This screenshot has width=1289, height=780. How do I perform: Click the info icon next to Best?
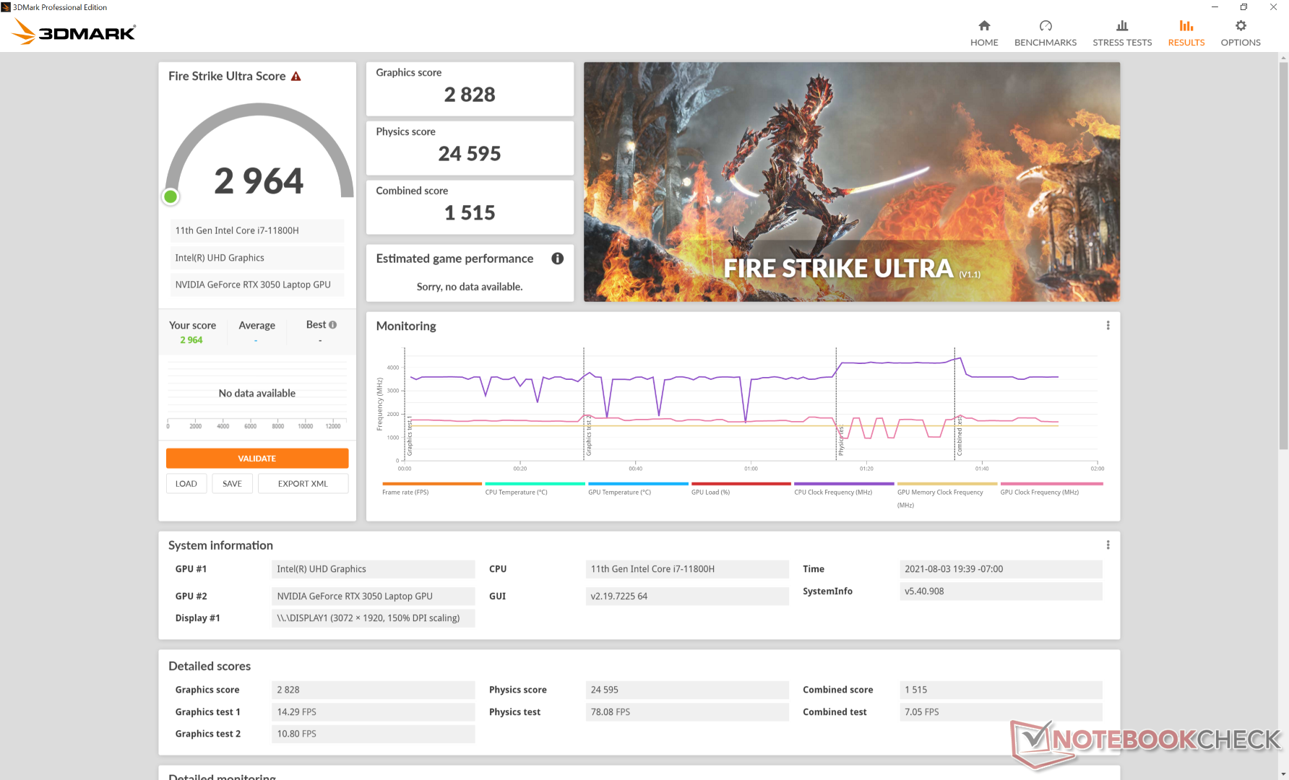coord(332,325)
